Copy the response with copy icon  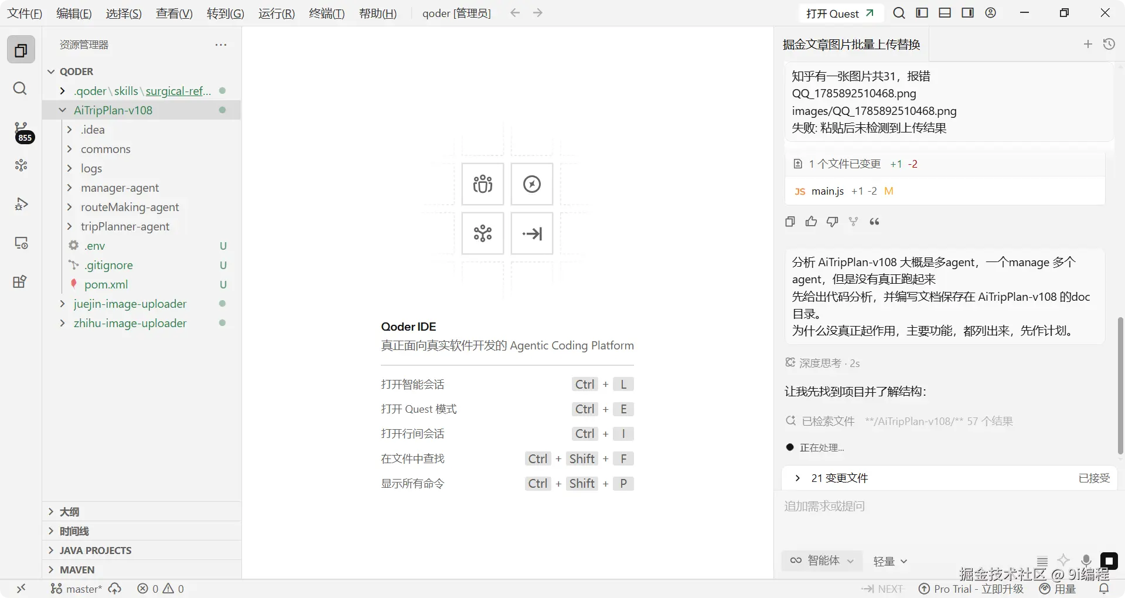(x=790, y=222)
